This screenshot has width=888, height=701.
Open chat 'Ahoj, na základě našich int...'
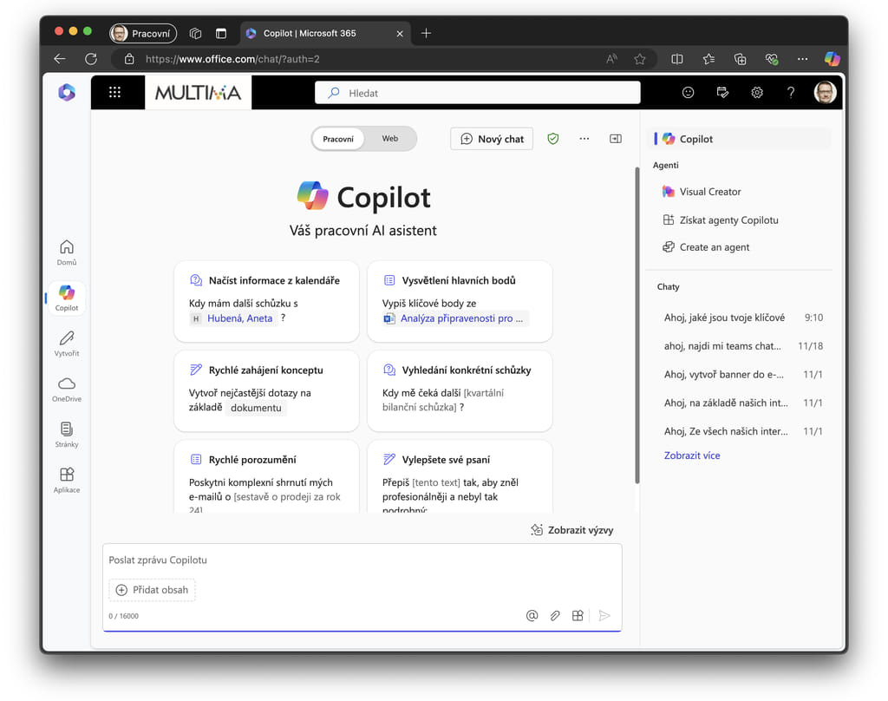click(742, 403)
